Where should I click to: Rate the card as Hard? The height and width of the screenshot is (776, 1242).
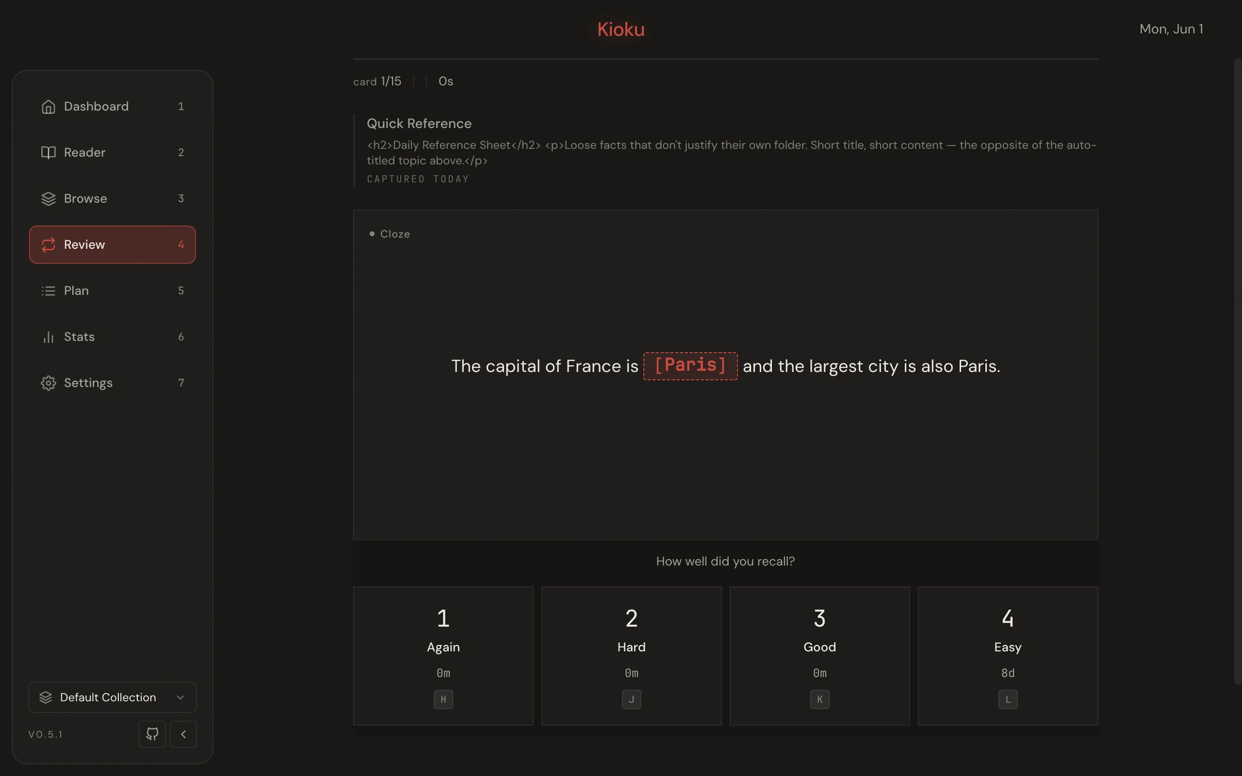point(631,656)
